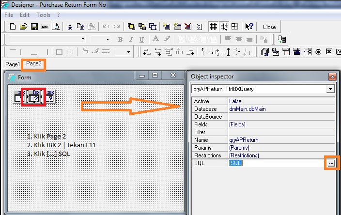Viewport: 341px width, 215px height.
Task: Open the font size dropdown
Action: pos(107,39)
